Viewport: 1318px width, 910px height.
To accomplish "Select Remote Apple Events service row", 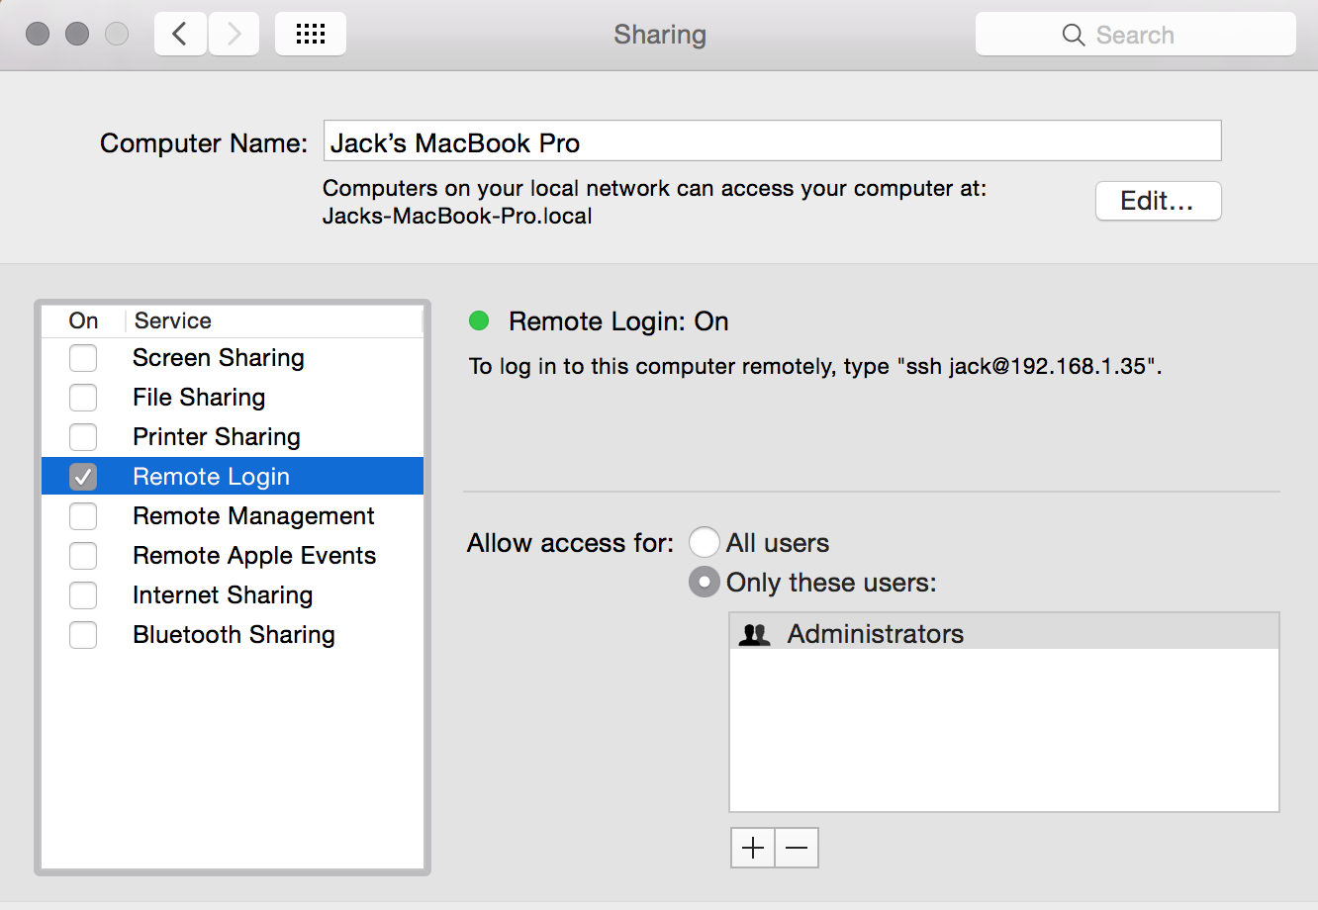I will tap(254, 556).
